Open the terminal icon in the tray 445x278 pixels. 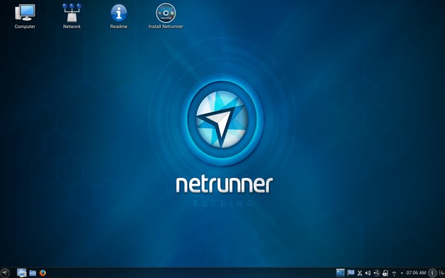pos(340,273)
